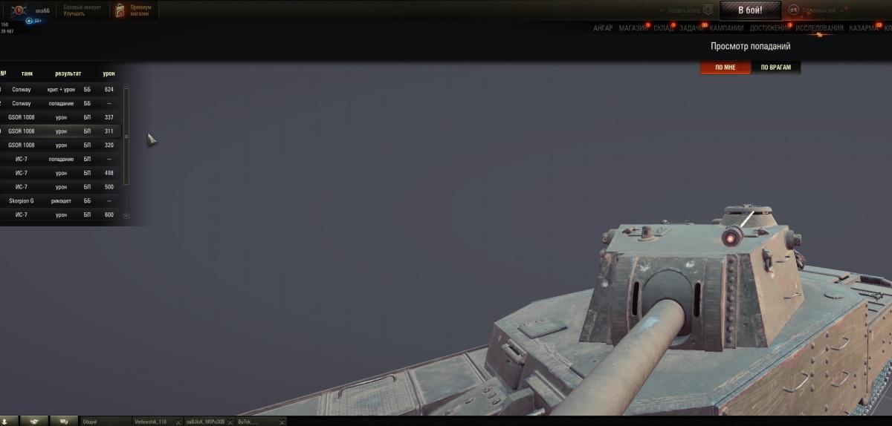Open the КАЗАРМА tab

click(863, 28)
